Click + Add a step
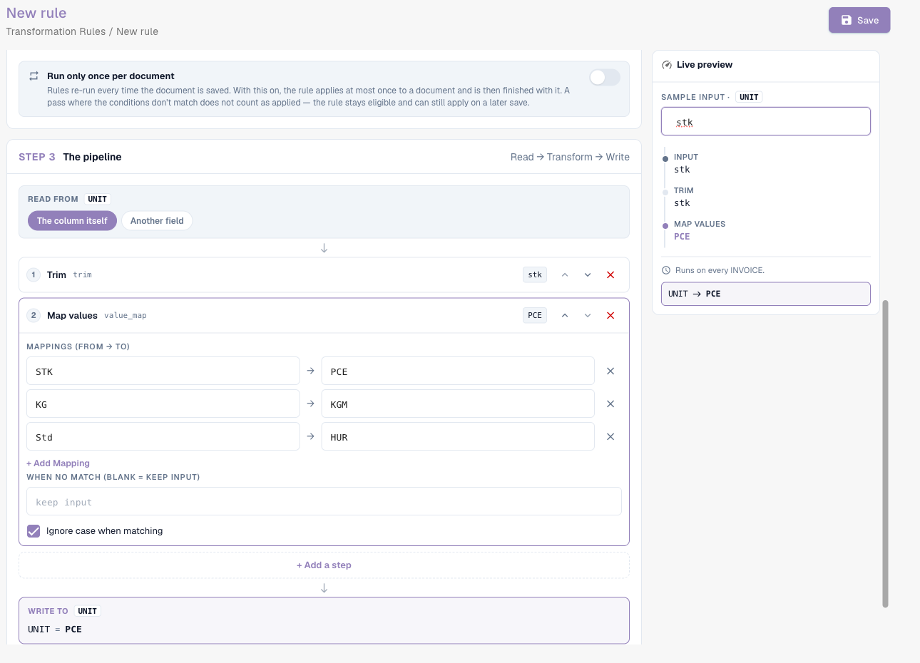Image resolution: width=920 pixels, height=663 pixels. 324,565
